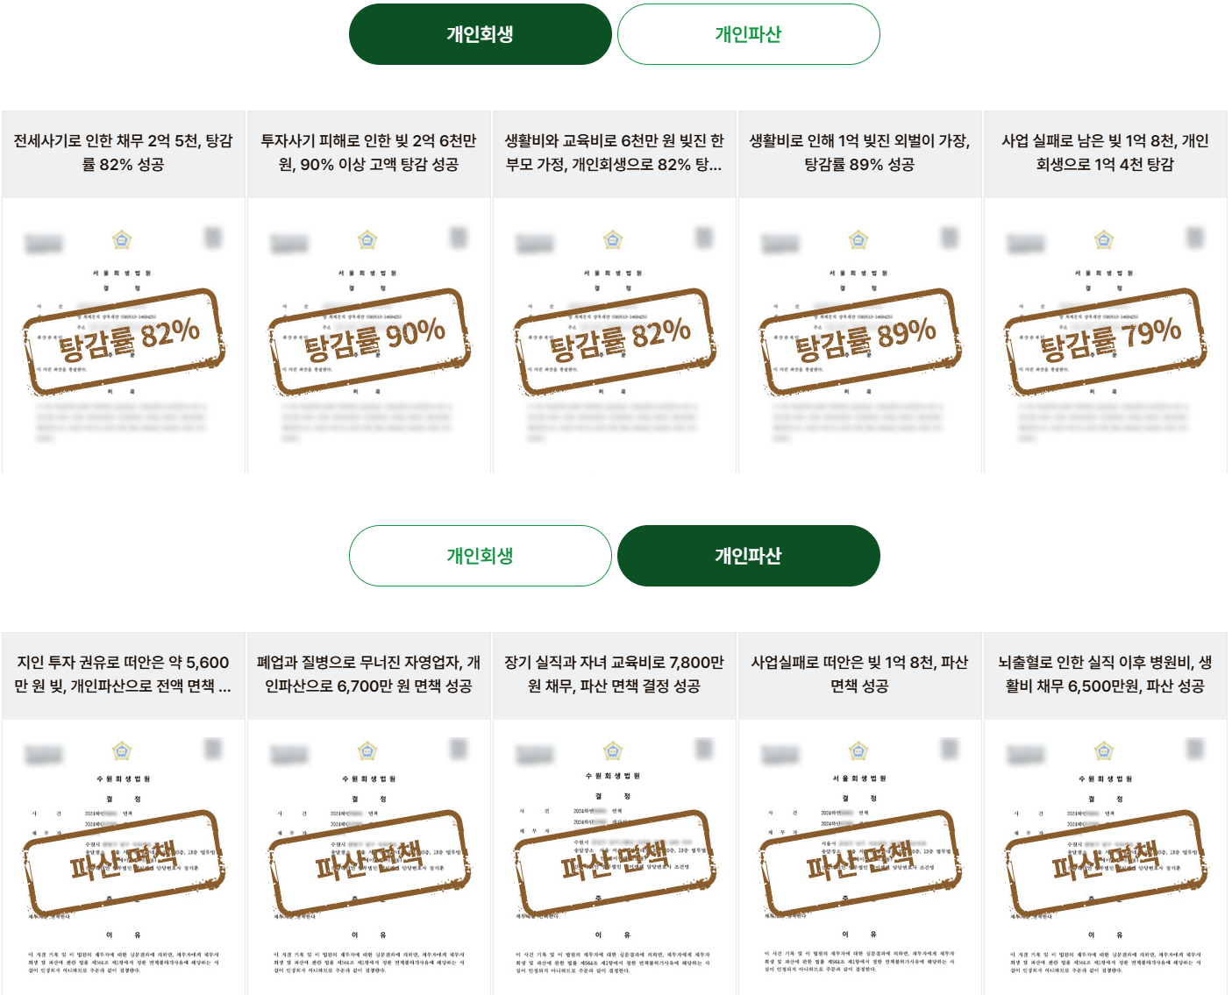Switch to the lower outlined 개인회생 tab
Image resolution: width=1232 pixels, height=995 pixels.
(x=480, y=556)
